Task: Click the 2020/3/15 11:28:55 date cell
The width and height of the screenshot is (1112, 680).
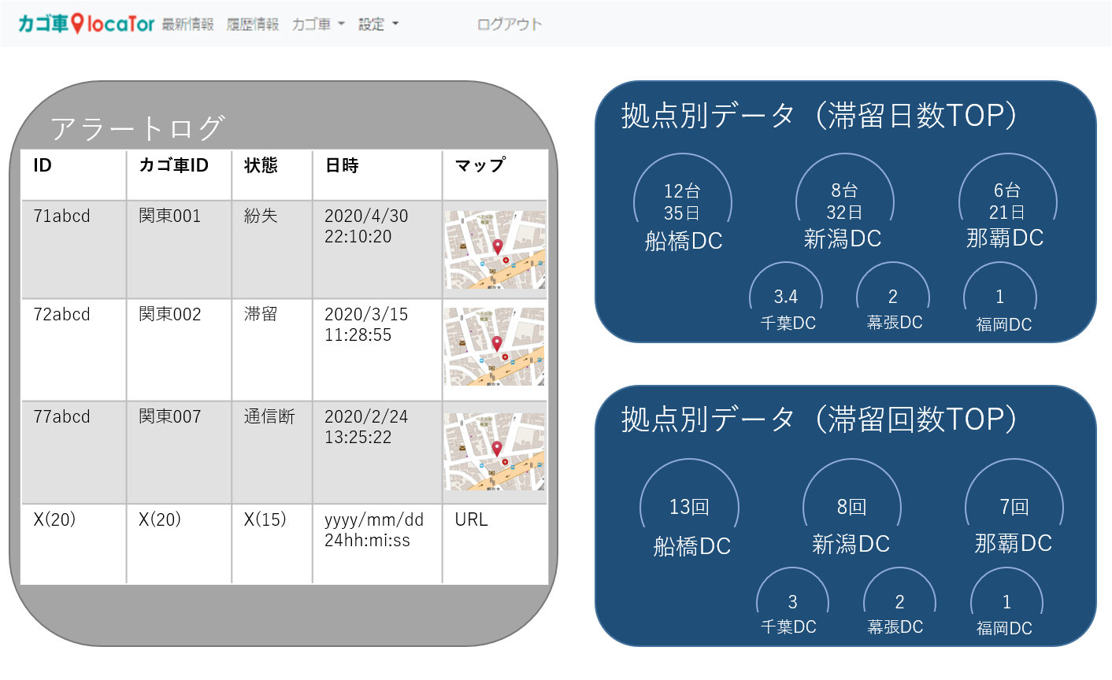Action: pyautogui.click(x=377, y=350)
